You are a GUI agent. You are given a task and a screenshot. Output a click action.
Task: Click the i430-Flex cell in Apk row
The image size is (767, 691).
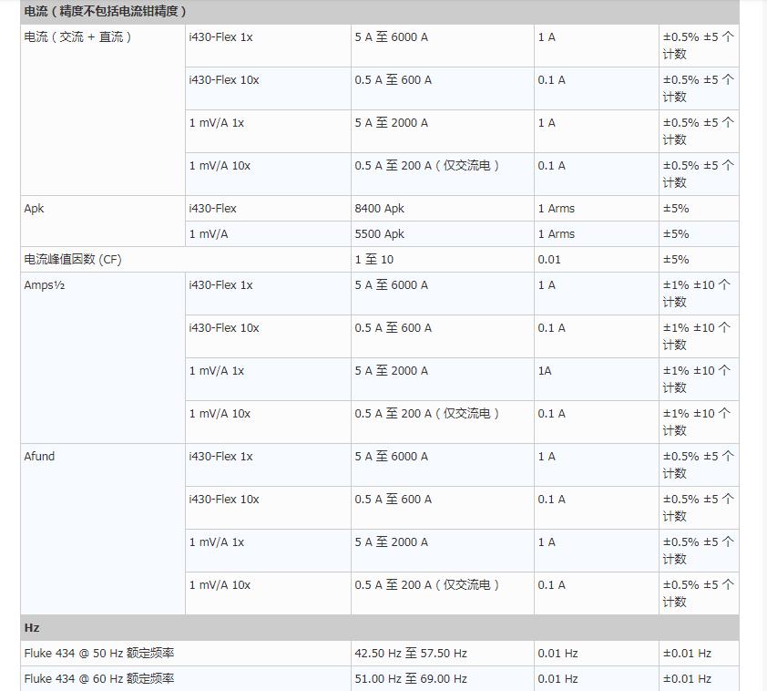213,209
